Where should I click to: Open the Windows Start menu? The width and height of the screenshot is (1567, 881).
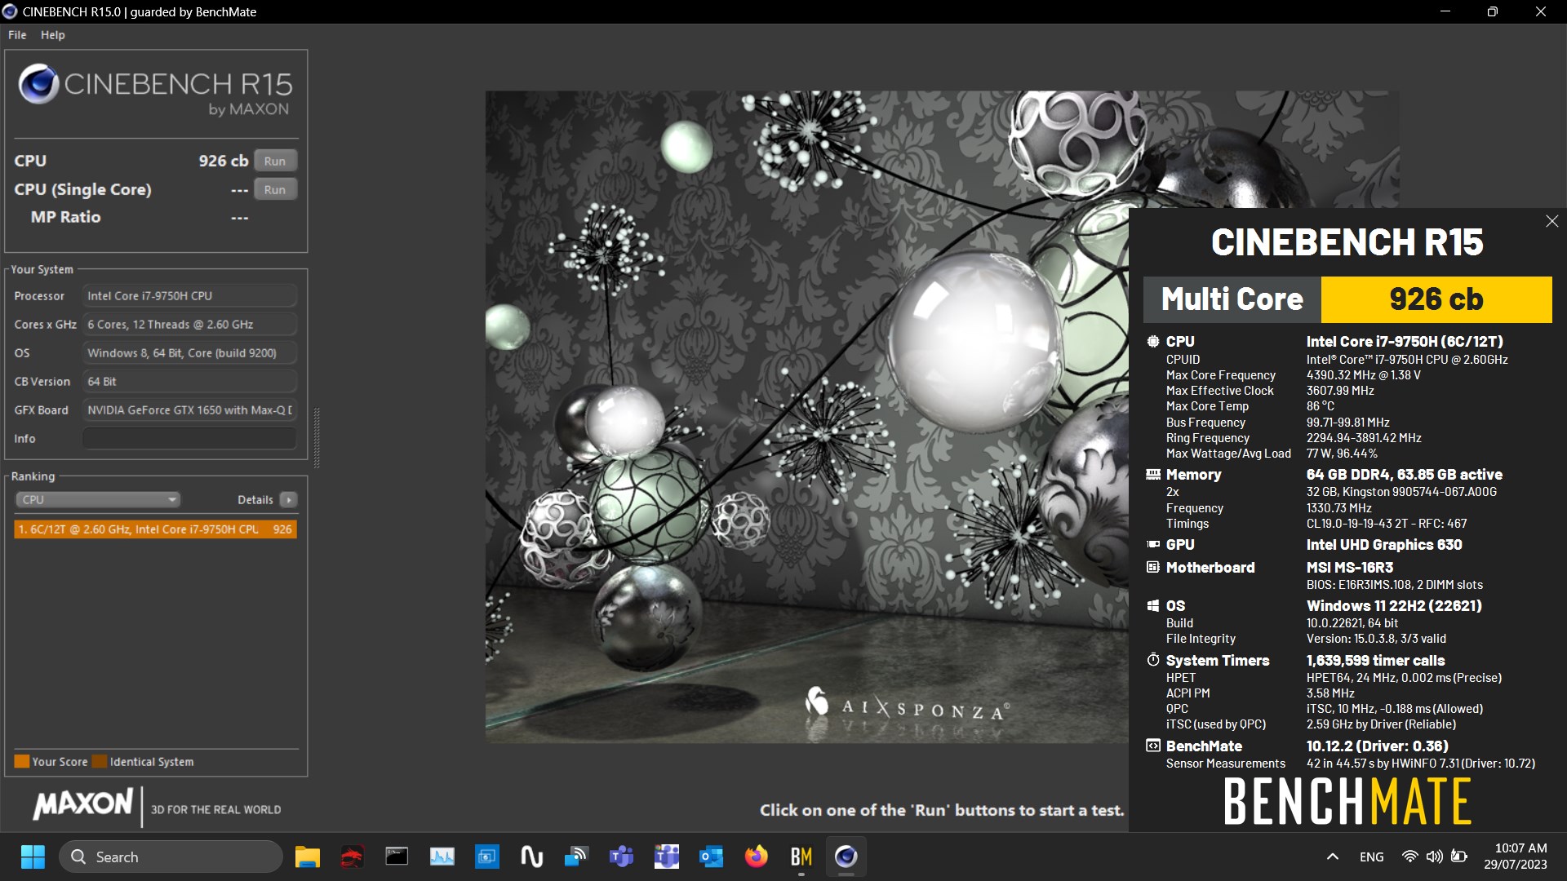(x=33, y=857)
